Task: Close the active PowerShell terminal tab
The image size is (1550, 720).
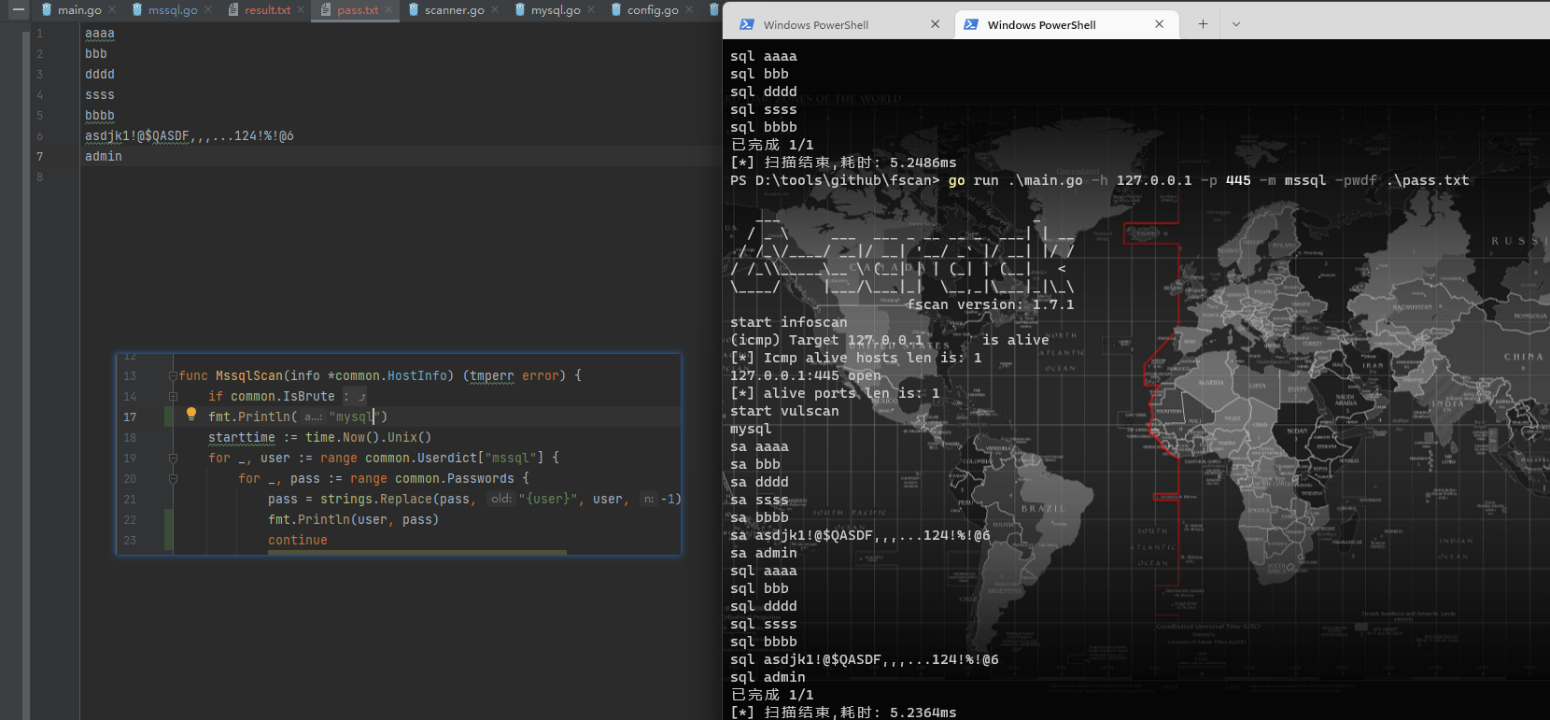Action: 1159,24
